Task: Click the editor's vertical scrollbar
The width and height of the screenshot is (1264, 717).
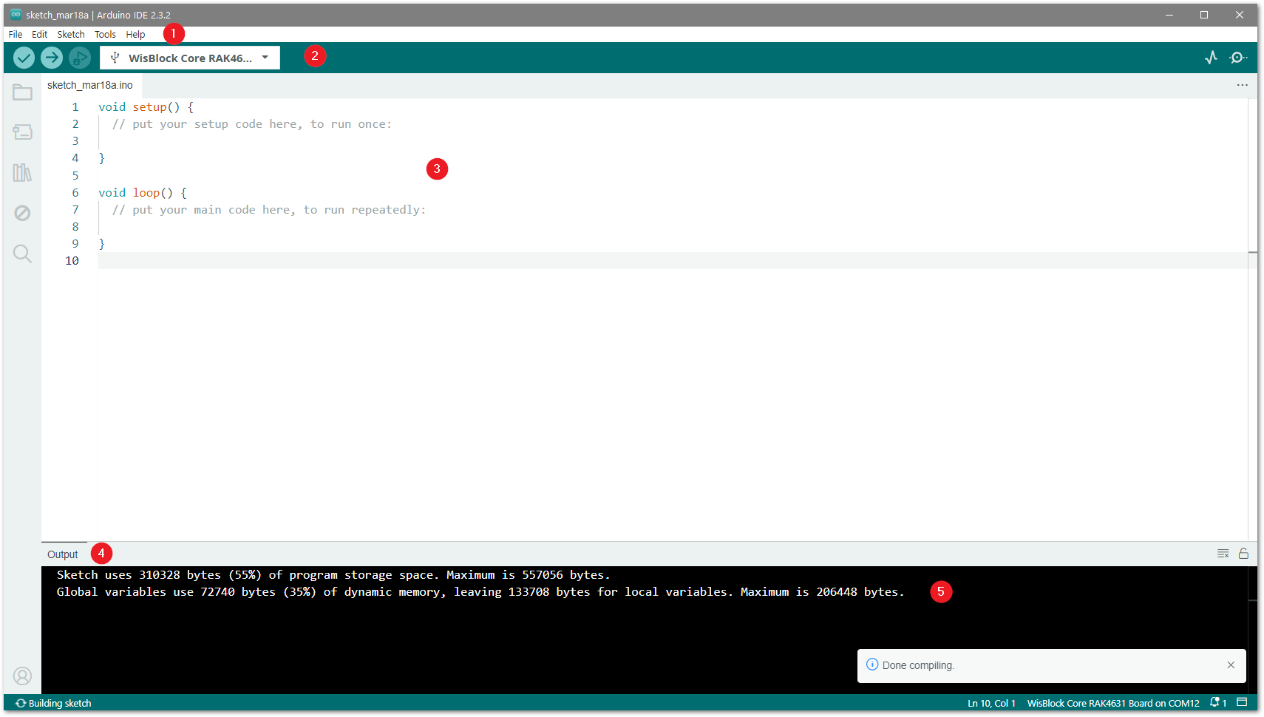Action: click(x=1252, y=318)
